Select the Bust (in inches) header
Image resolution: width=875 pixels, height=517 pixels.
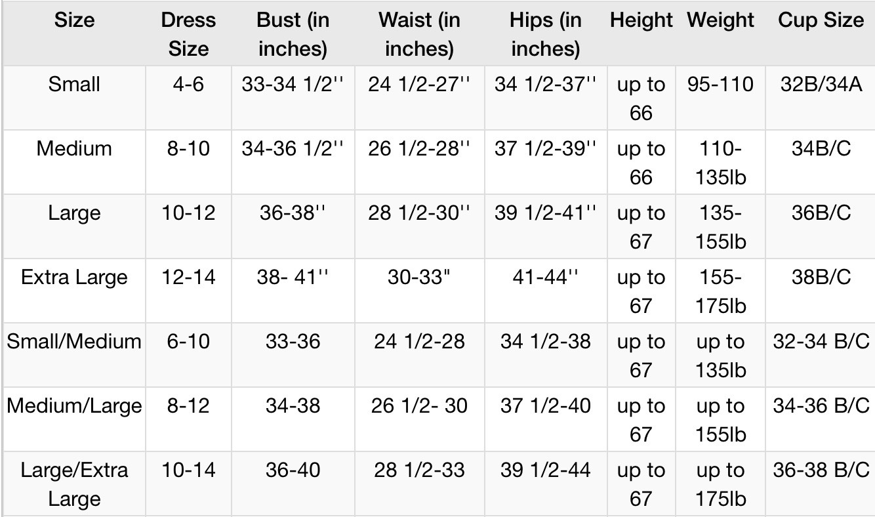click(x=293, y=34)
